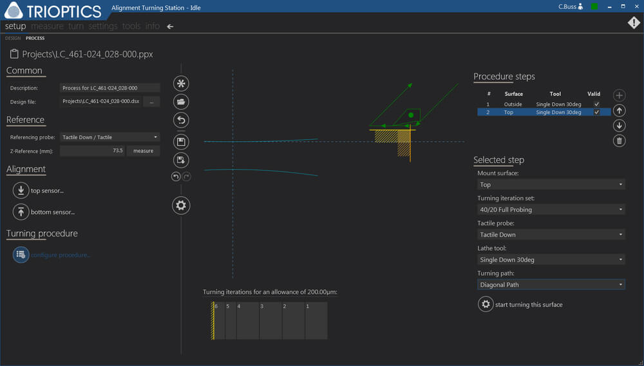The image size is (644, 366).
Task: Delete the selected procedure step
Action: 619,140
